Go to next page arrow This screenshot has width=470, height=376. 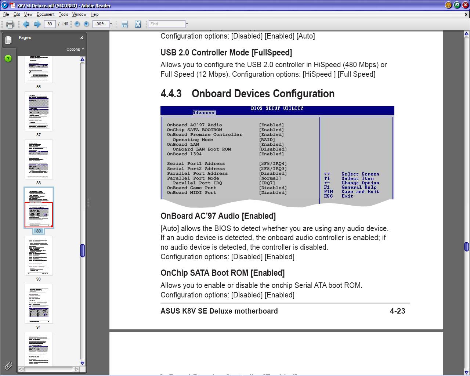coord(37,24)
